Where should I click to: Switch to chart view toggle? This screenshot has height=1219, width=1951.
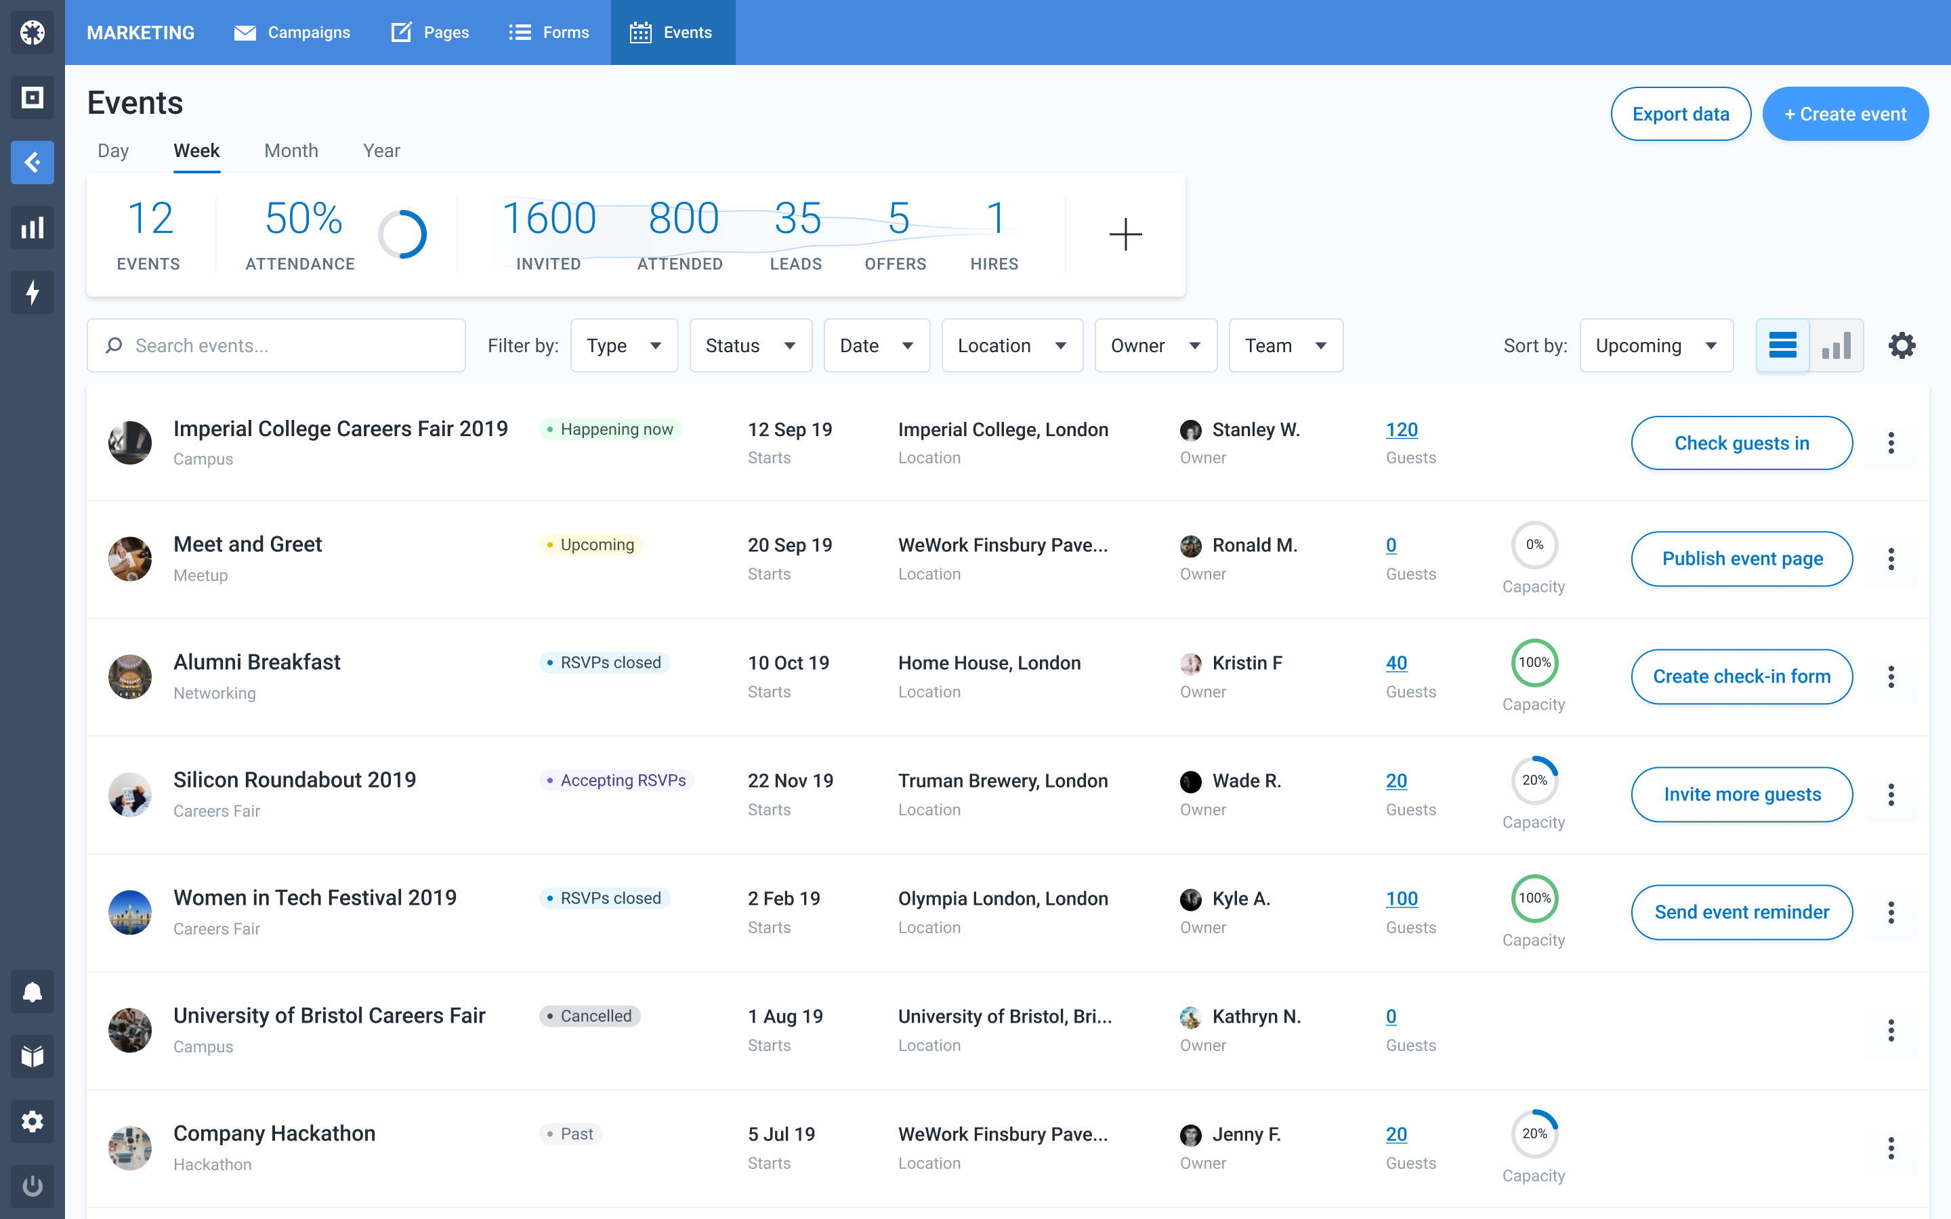[x=1837, y=345]
